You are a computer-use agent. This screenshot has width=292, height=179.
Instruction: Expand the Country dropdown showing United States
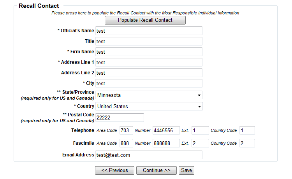[x=149, y=106]
